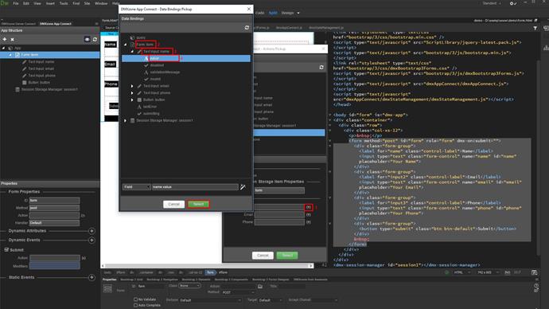This screenshot has height=309, width=549.
Task: Select Text Input email in App Structure
Action: 41,68
